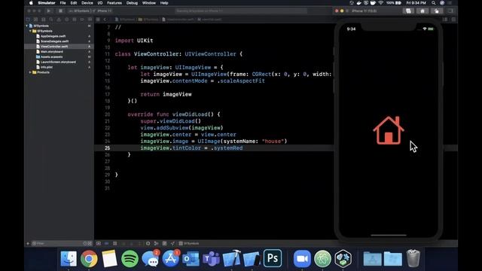
Task: Click the .scaleAspectFit value in code
Action: click(241, 81)
